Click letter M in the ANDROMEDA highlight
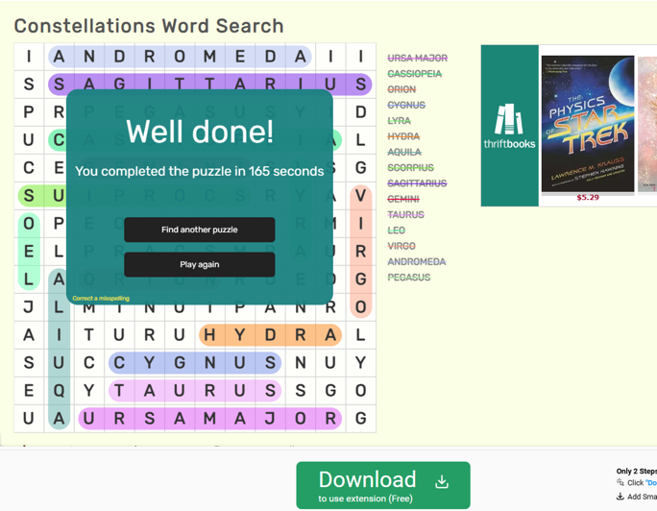The height and width of the screenshot is (511, 657). coord(209,57)
